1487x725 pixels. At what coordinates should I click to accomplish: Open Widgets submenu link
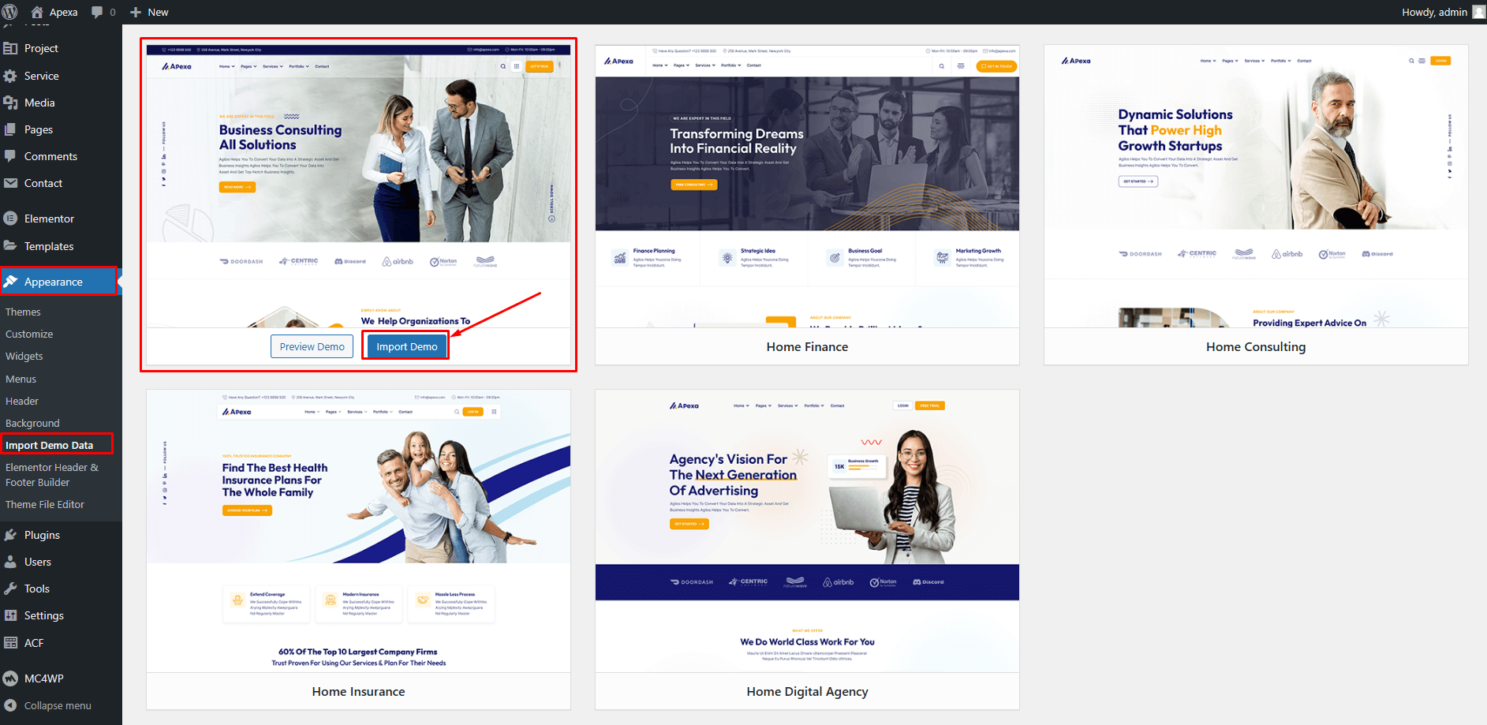(x=24, y=357)
